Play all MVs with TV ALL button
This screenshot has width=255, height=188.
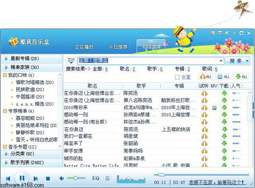[x=224, y=77]
